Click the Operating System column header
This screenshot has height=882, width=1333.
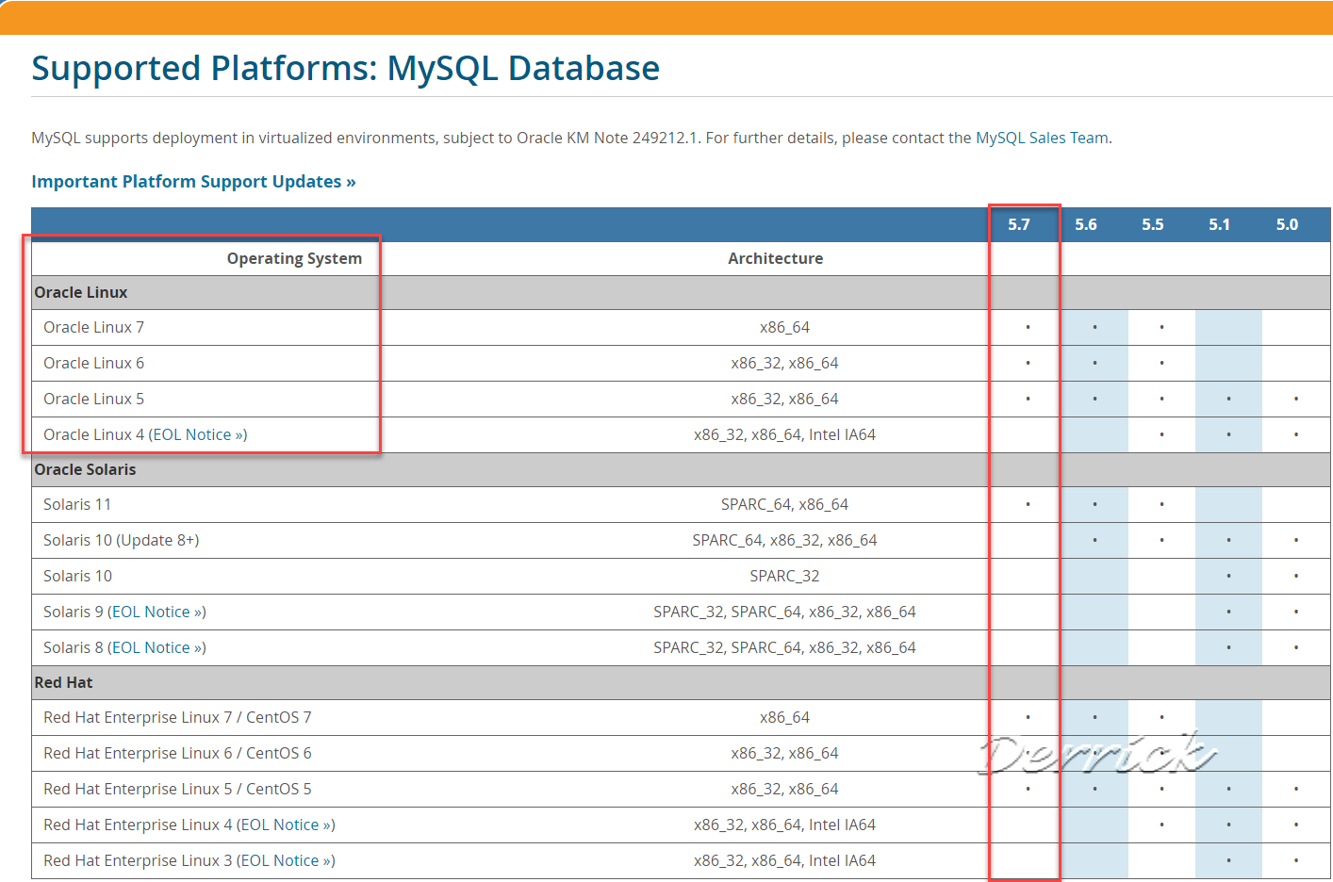[x=294, y=258]
